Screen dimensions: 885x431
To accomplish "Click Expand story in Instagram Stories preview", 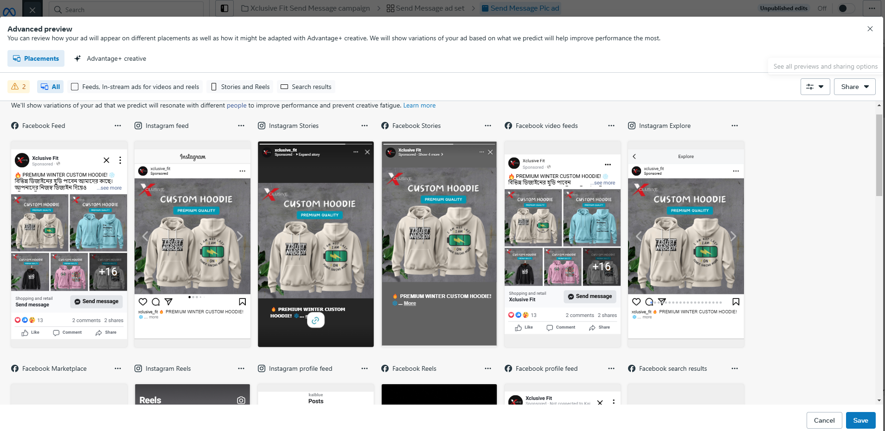I will [x=309, y=155].
